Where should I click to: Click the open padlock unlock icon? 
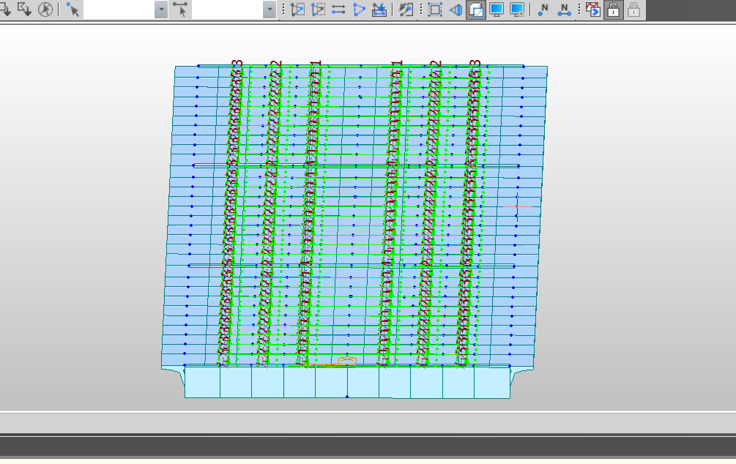[613, 10]
